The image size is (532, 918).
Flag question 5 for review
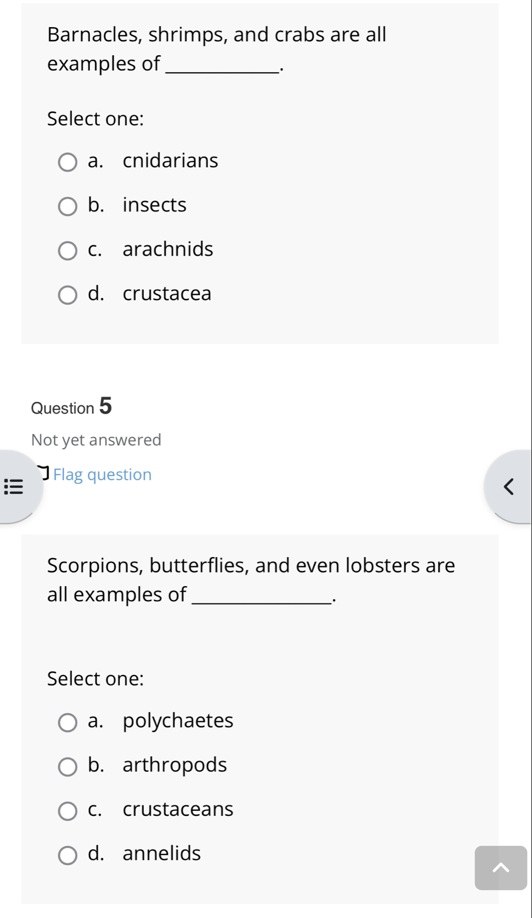pos(102,475)
